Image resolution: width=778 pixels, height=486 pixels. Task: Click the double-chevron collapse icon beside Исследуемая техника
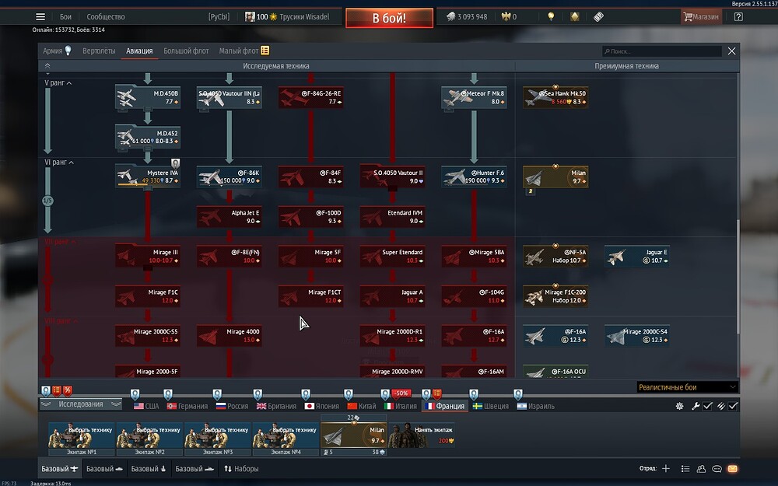47,66
